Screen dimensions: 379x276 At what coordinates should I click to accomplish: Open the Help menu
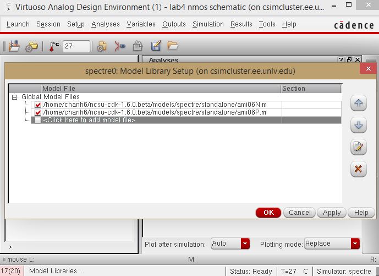point(289,24)
